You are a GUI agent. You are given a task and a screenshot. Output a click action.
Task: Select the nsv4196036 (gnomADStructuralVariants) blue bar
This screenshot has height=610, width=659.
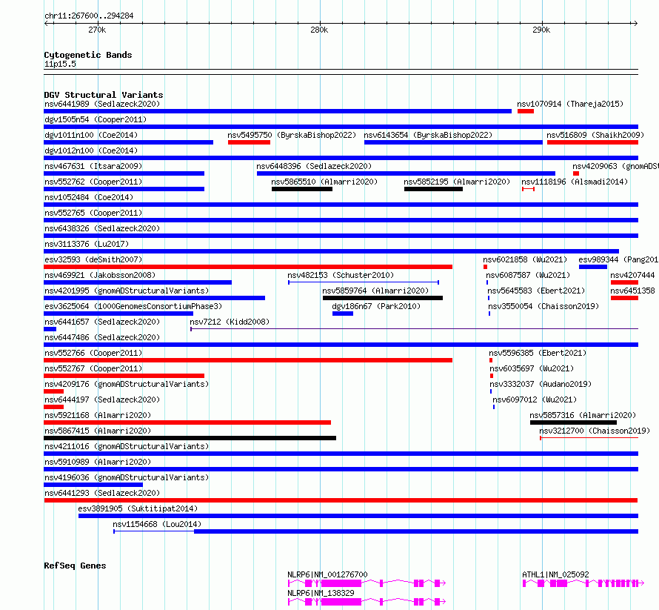(93, 485)
